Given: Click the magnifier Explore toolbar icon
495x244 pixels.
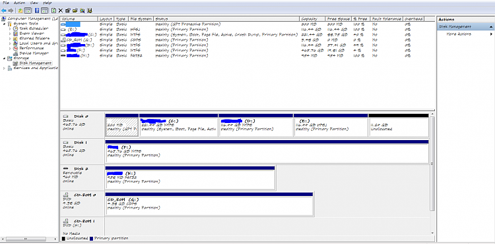Looking at the screenshot, I should coord(82,11).
